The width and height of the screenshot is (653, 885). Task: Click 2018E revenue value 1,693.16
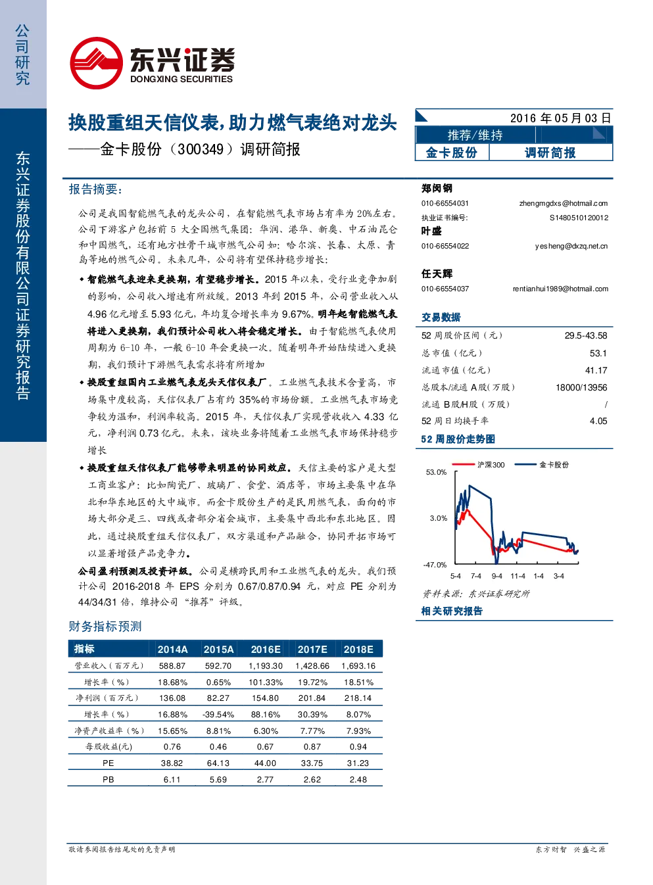pos(358,665)
